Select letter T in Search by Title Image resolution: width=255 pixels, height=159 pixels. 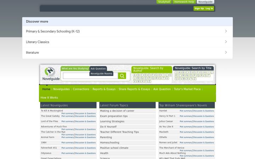click(x=209, y=76)
